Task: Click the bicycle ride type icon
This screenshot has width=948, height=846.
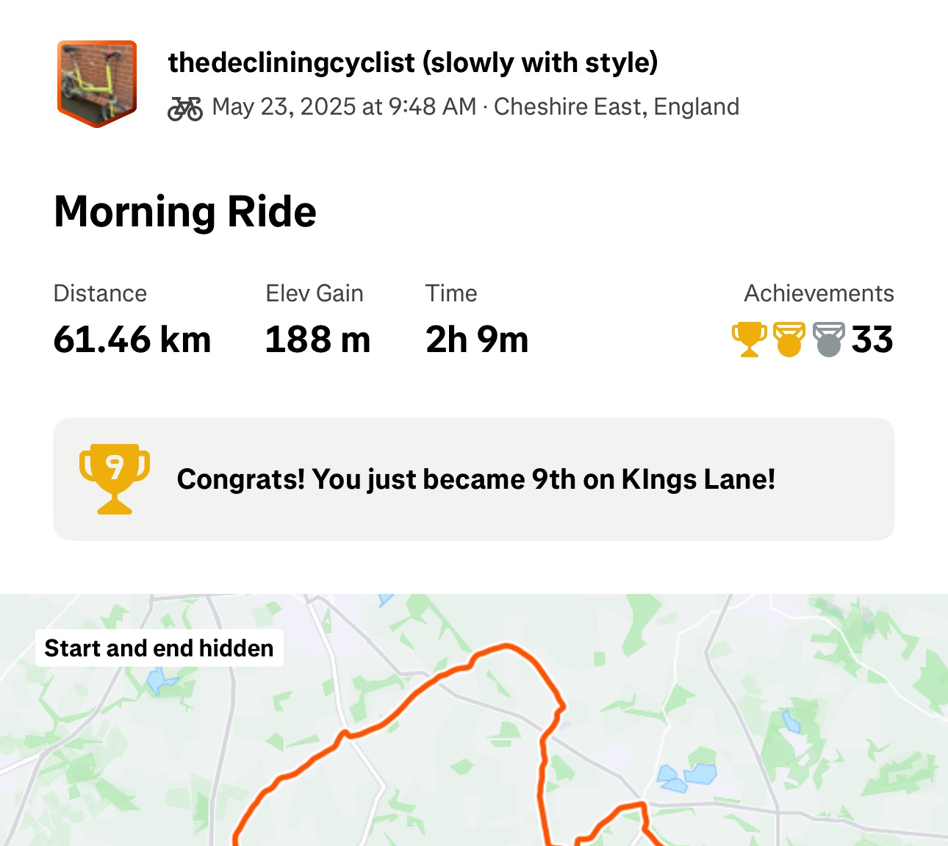Action: click(x=185, y=108)
